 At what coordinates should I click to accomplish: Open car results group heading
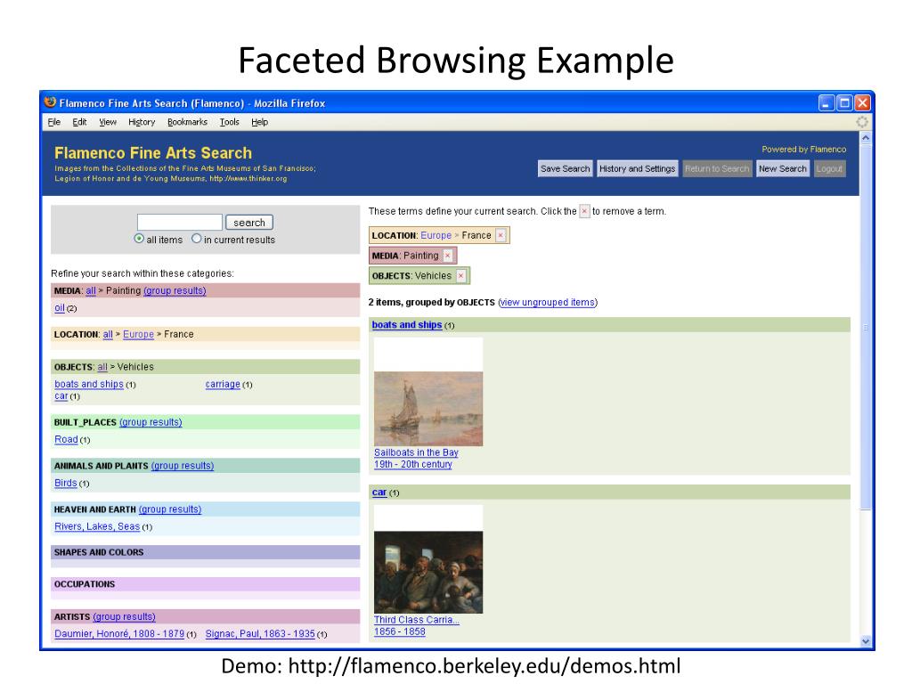coord(379,492)
